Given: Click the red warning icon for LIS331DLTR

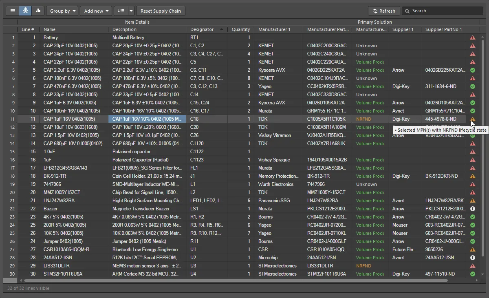Looking at the screenshot, I should tap(473, 266).
